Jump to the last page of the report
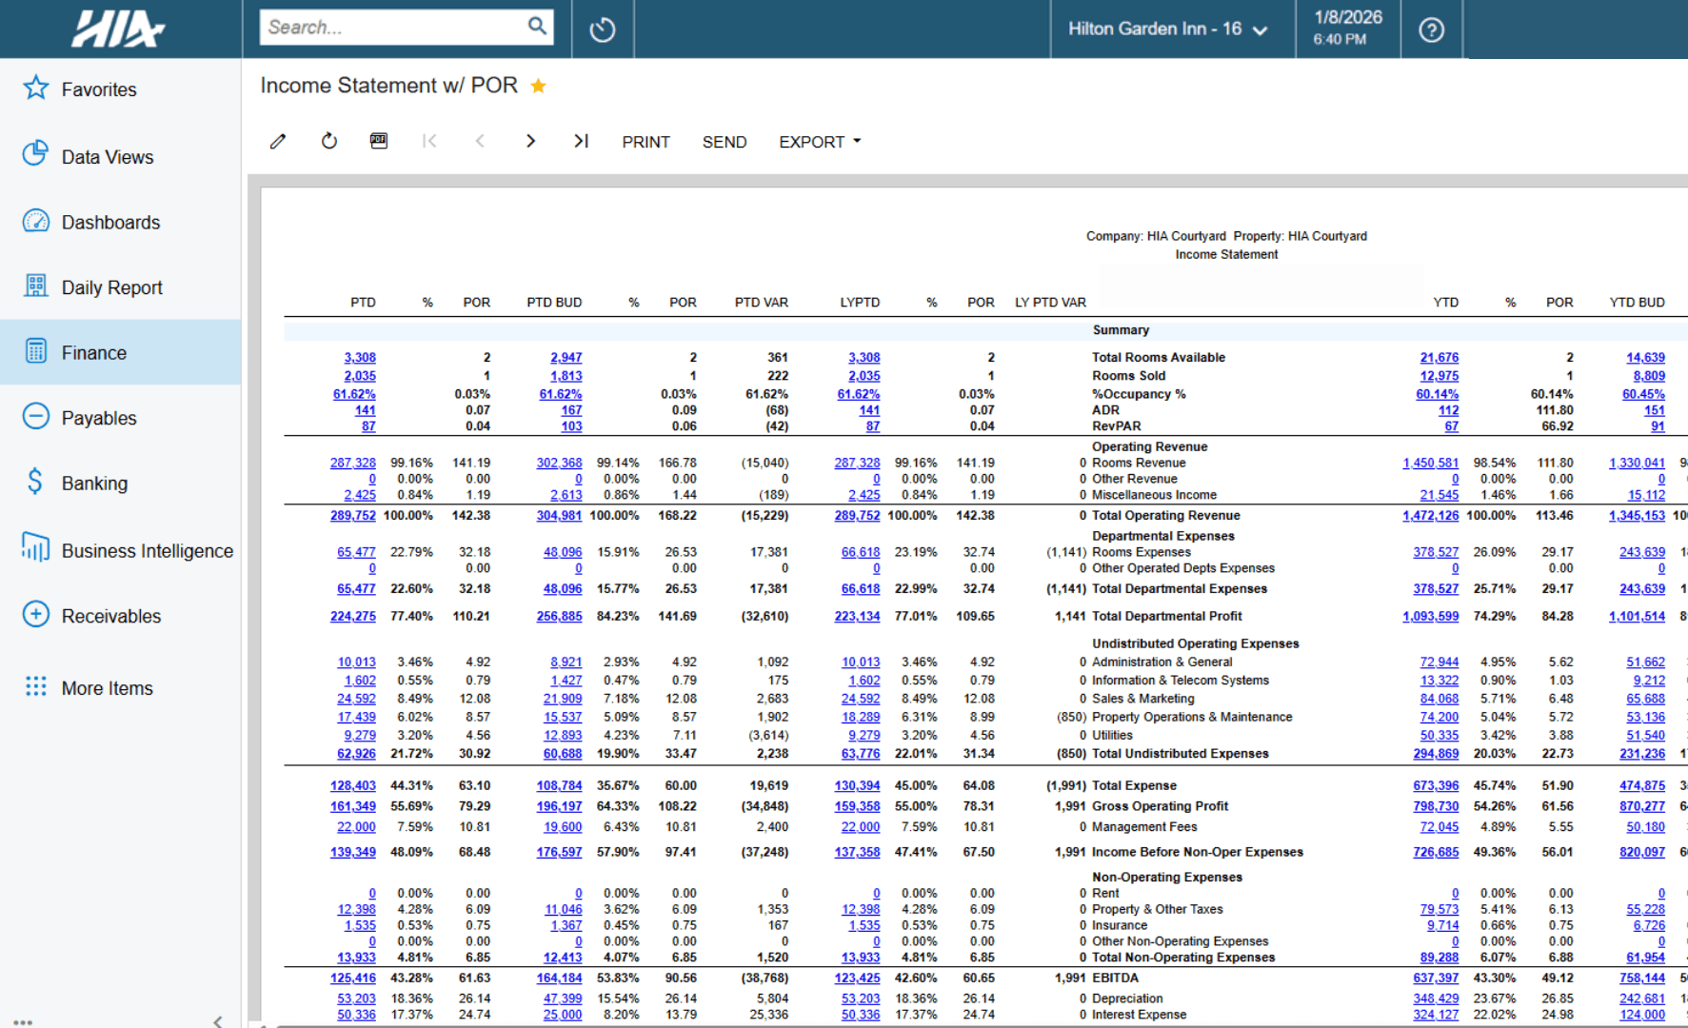This screenshot has width=1688, height=1028. [x=581, y=141]
